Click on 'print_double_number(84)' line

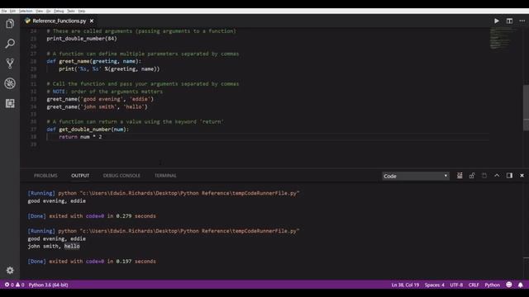click(82, 39)
